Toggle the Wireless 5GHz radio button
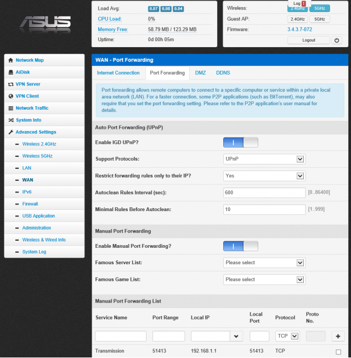This screenshot has height=358, width=351. click(320, 8)
